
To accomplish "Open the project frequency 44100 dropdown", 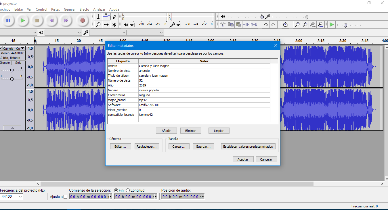I will click(x=20, y=196).
